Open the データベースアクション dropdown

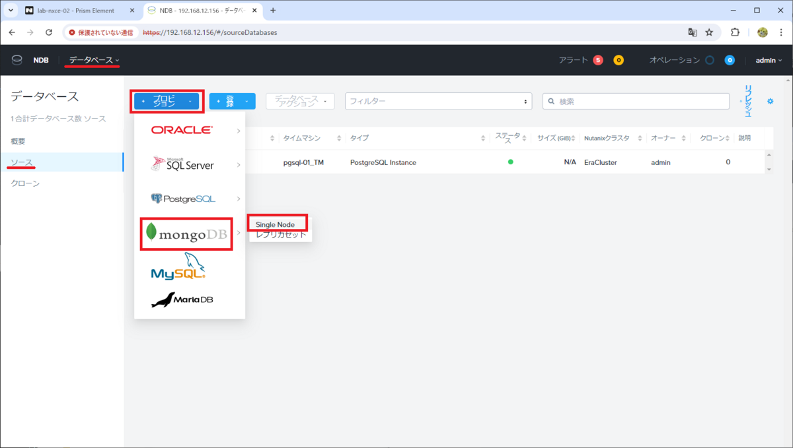click(300, 101)
